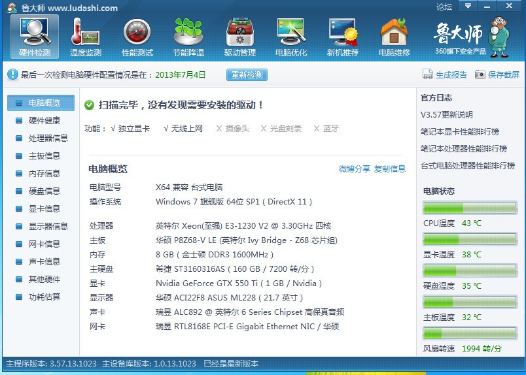This screenshot has width=526, height=375.
Task: Click the 瑞昱 ALC892 sound card value
Action: click(x=250, y=312)
